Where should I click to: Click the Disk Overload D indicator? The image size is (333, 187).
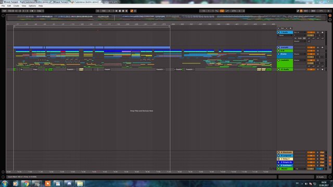[328, 11]
